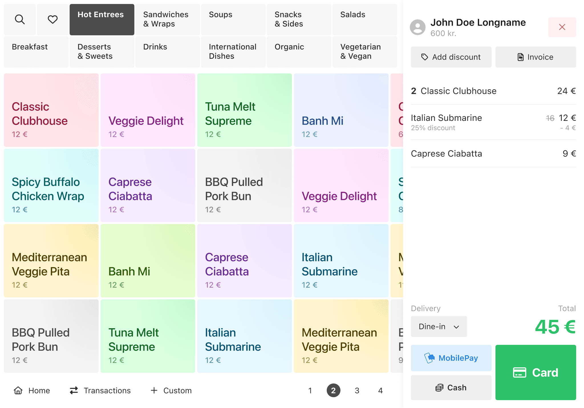The width and height of the screenshot is (584, 408).
Task: Select the Drinks category tab
Action: [167, 52]
